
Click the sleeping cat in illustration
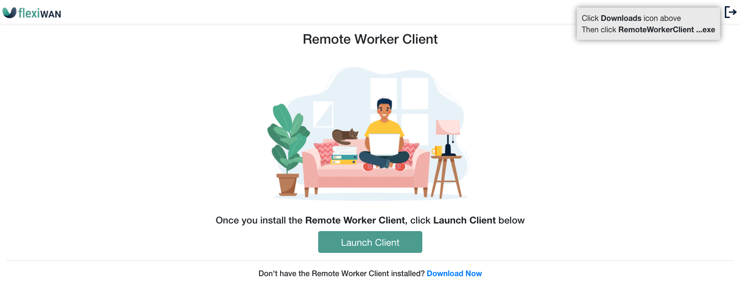(x=345, y=136)
